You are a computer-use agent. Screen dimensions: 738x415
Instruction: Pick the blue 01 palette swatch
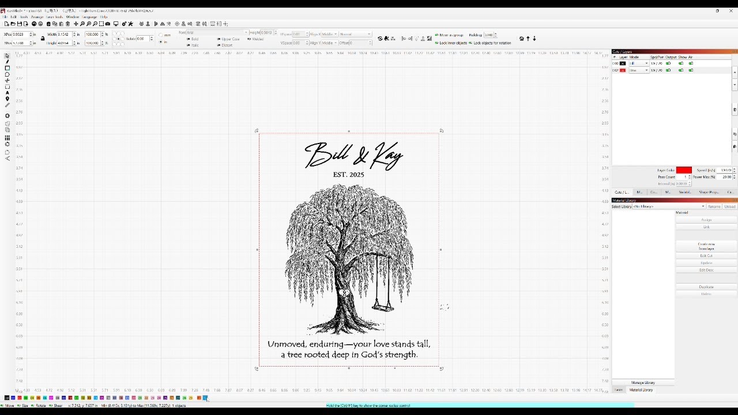click(x=13, y=398)
